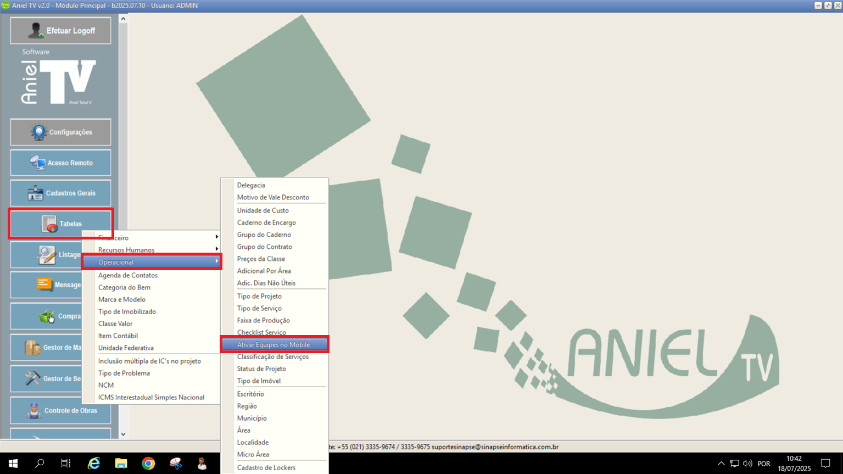Open Checklist Serviço menu entry
Screen dimensions: 843x474
coord(261,332)
